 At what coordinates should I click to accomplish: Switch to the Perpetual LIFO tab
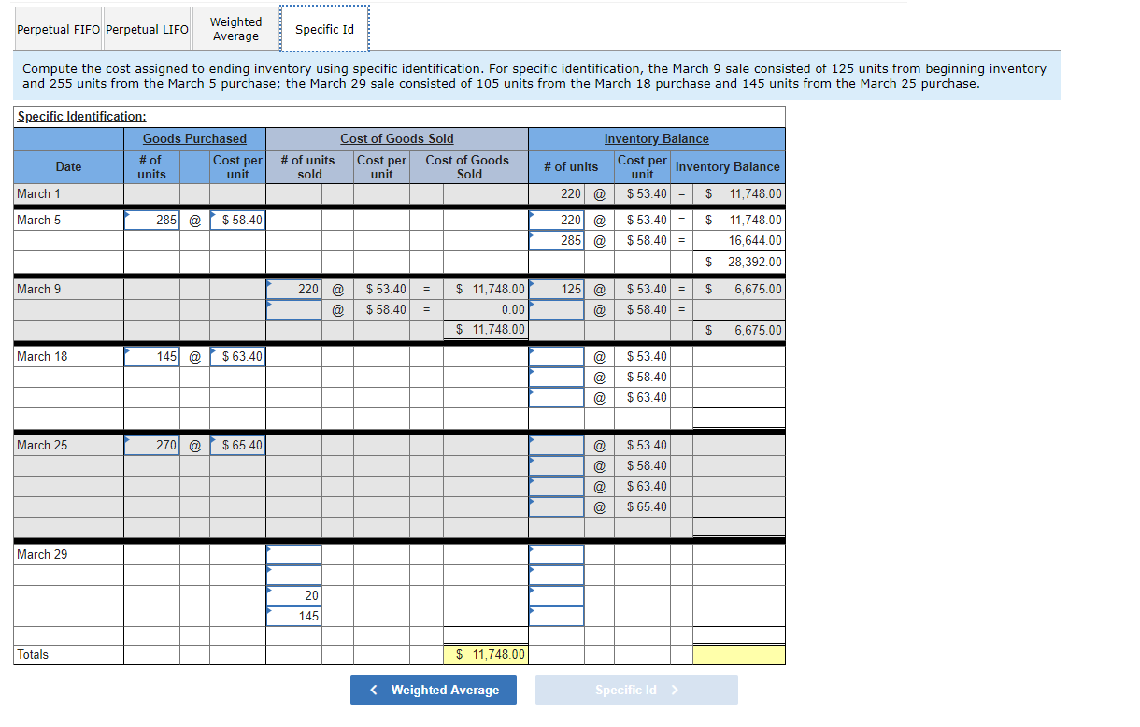pyautogui.click(x=146, y=28)
